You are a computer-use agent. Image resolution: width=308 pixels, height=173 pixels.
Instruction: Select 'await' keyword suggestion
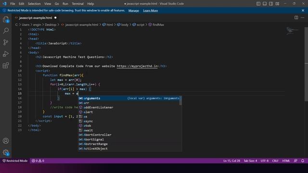128,130
